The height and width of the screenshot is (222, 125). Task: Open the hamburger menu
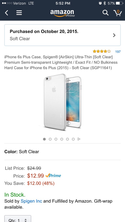tap(19, 13)
